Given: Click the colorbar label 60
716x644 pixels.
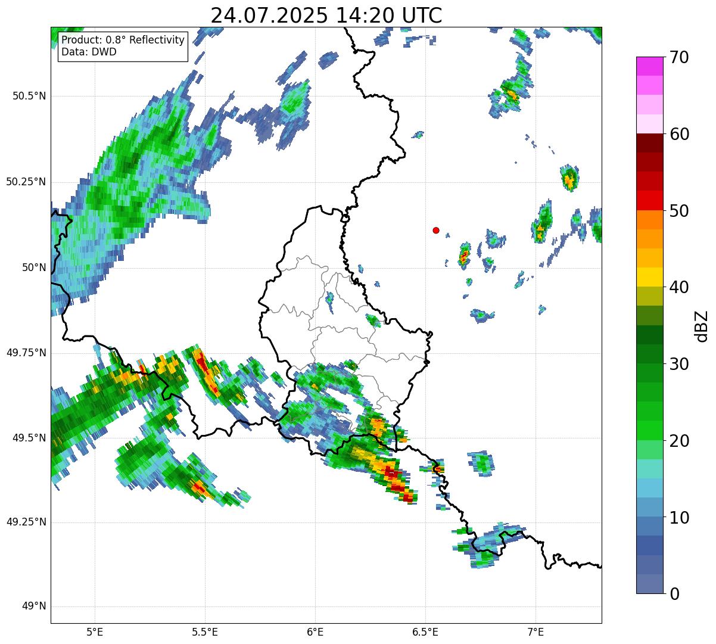Looking at the screenshot, I should coord(679,134).
